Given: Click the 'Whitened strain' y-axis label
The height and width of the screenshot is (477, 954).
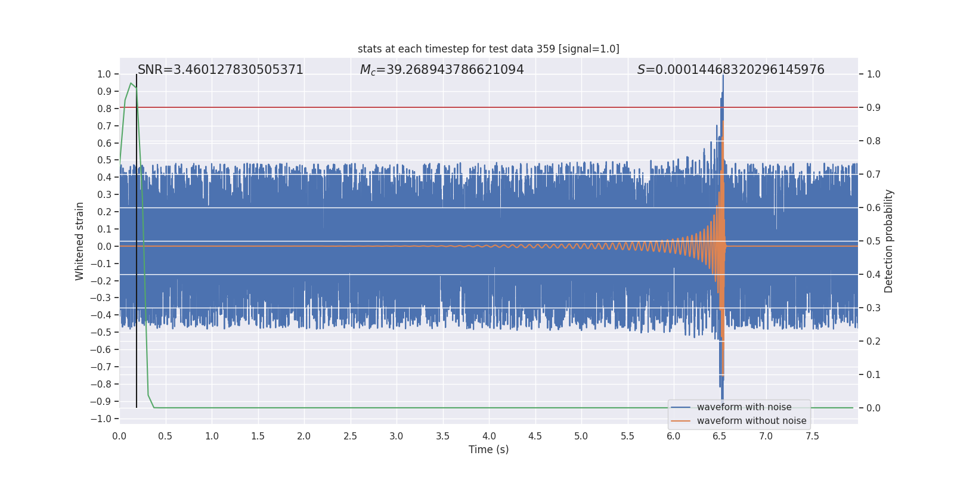Looking at the screenshot, I should [x=80, y=241].
